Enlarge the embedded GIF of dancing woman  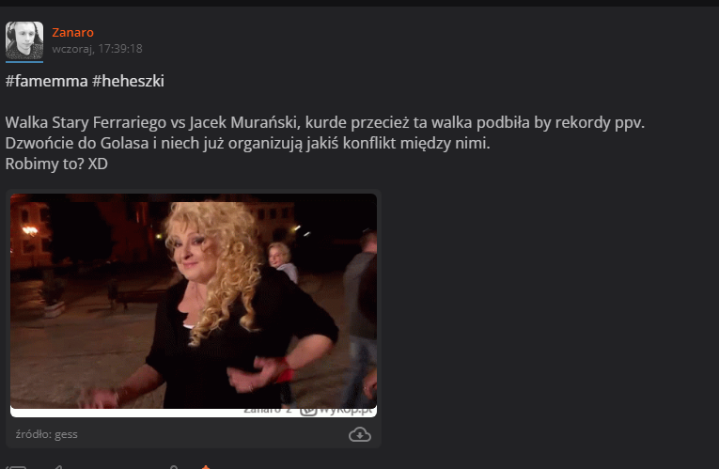coord(194,301)
